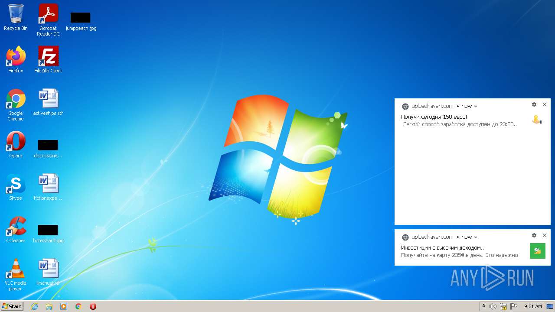Viewport: 555px width, 312px height.
Task: Open Opera from the taskbar
Action: [x=93, y=306]
